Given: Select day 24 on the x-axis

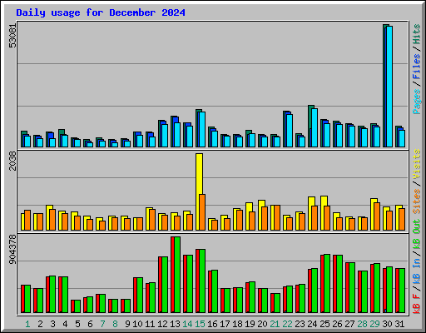Looking at the screenshot, I should 312,324.
